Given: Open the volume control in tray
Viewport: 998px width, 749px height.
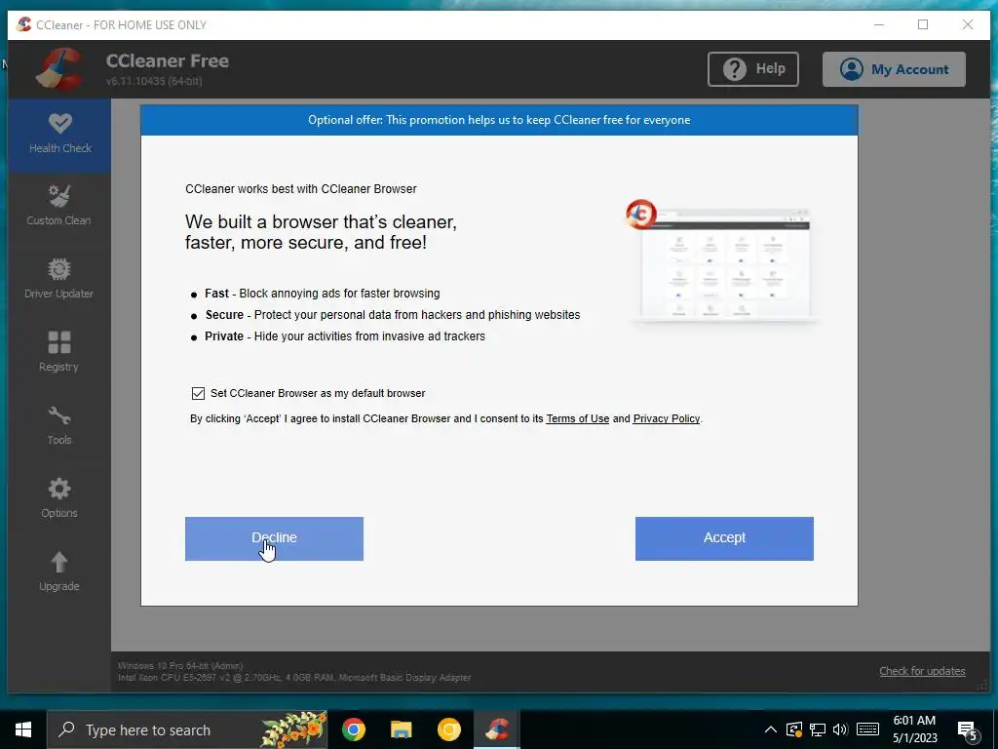Looking at the screenshot, I should click(x=840, y=729).
